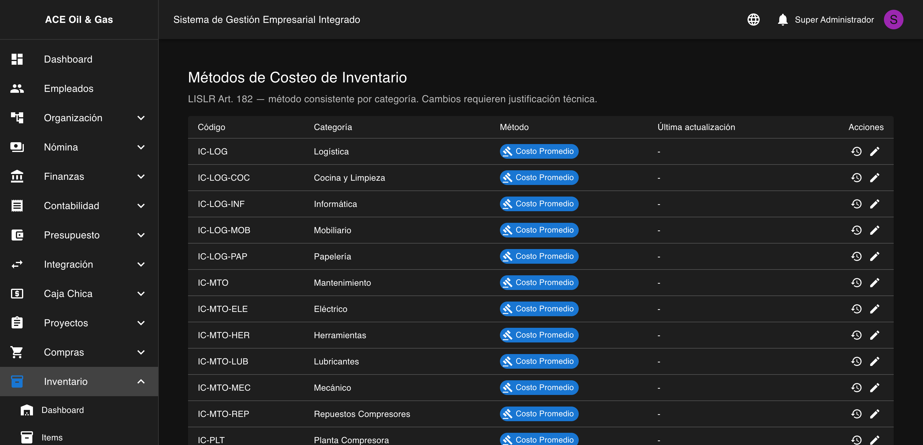The width and height of the screenshot is (923, 445).
Task: Click Costo Promedio chip for Lubricantes
Action: [539, 361]
